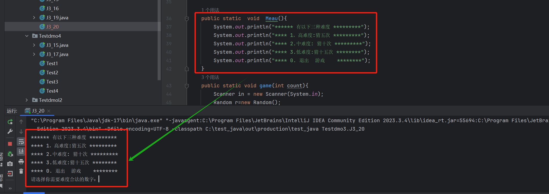
Task: Click the count parameter in game signature
Action: coord(294,86)
